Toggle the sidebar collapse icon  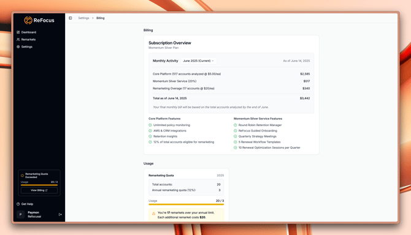click(71, 18)
